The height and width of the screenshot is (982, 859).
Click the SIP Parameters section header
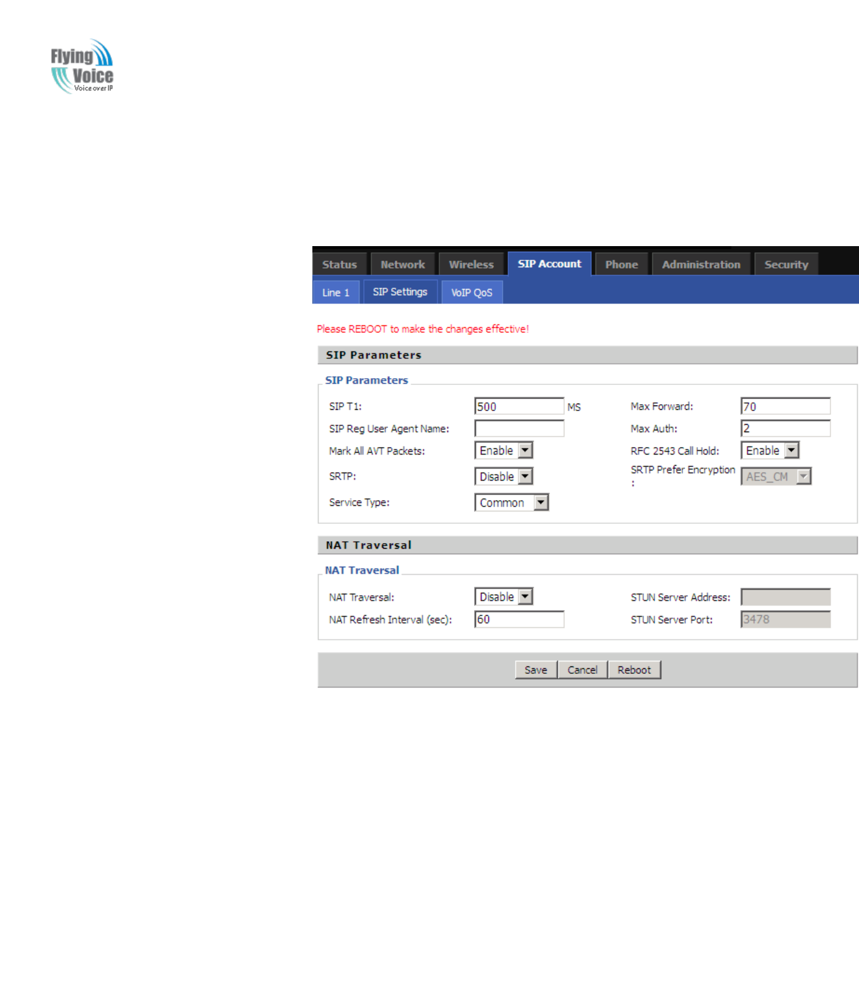point(588,355)
